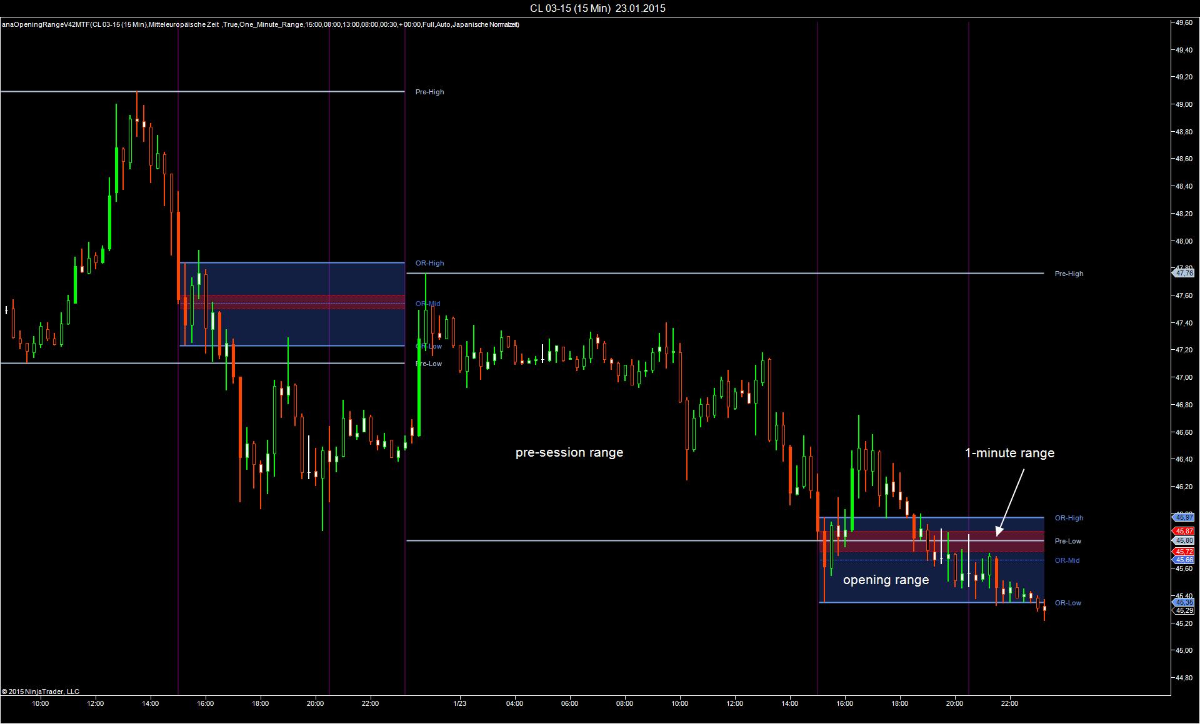Click the NinjaTrader copyright text
This screenshot has height=724, width=1200.
(41, 692)
